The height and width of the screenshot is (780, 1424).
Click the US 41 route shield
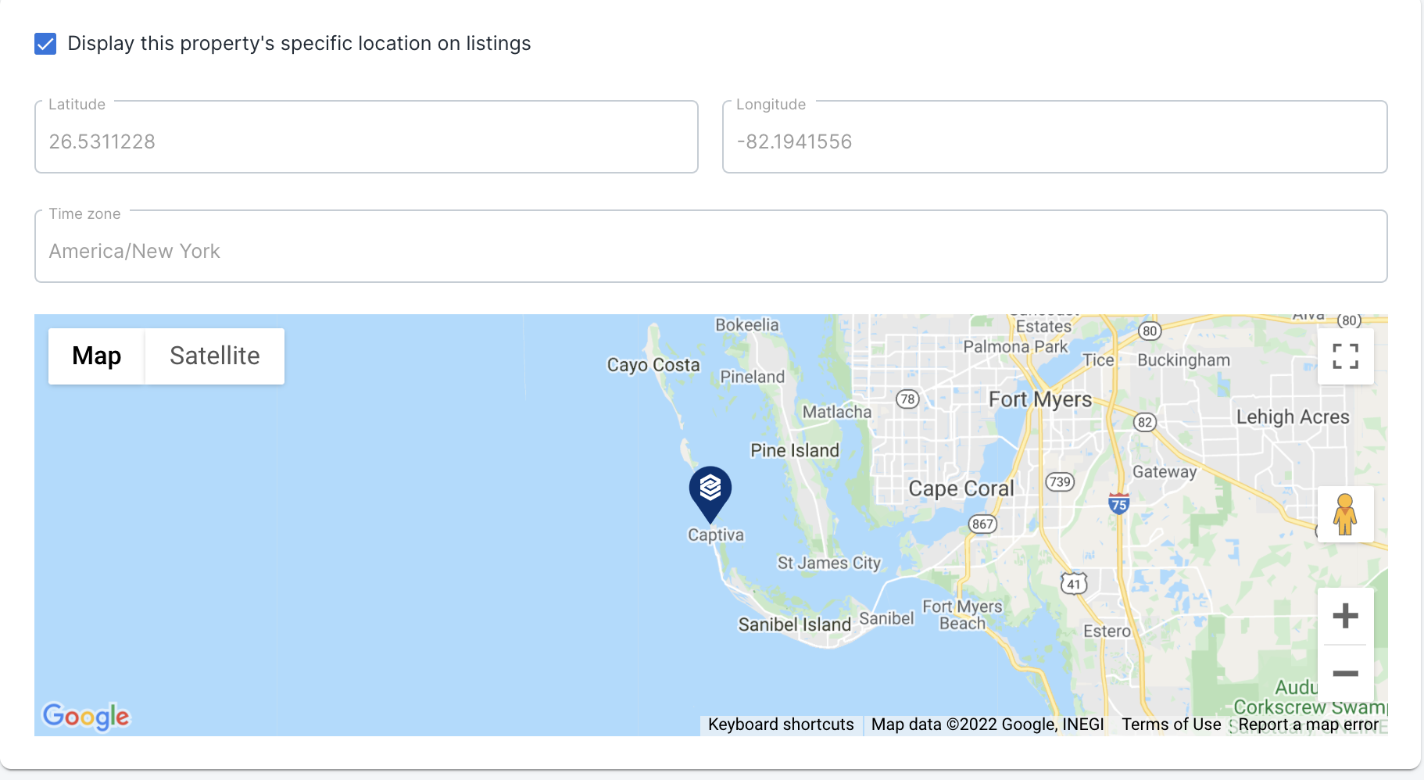click(1074, 583)
